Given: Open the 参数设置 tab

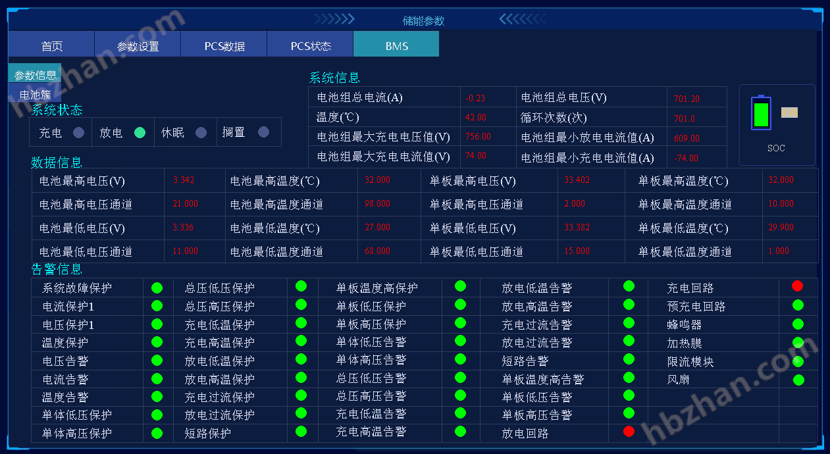Looking at the screenshot, I should tap(138, 45).
